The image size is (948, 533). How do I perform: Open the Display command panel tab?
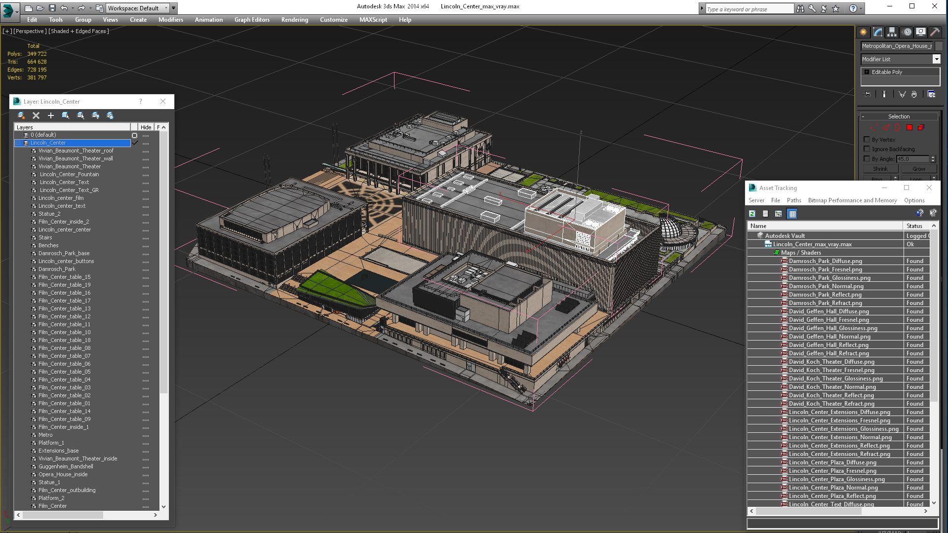coord(921,32)
